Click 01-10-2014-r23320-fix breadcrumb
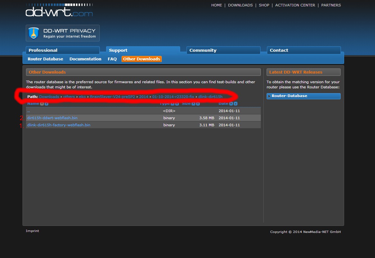This screenshot has height=258, width=375. pos(173,97)
